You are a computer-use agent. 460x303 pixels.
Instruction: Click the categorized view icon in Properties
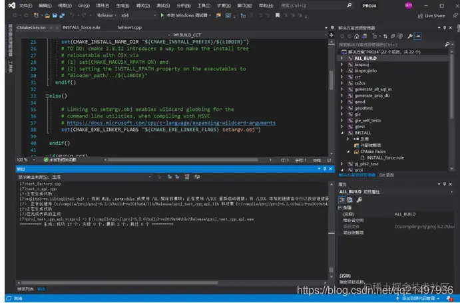point(342,199)
